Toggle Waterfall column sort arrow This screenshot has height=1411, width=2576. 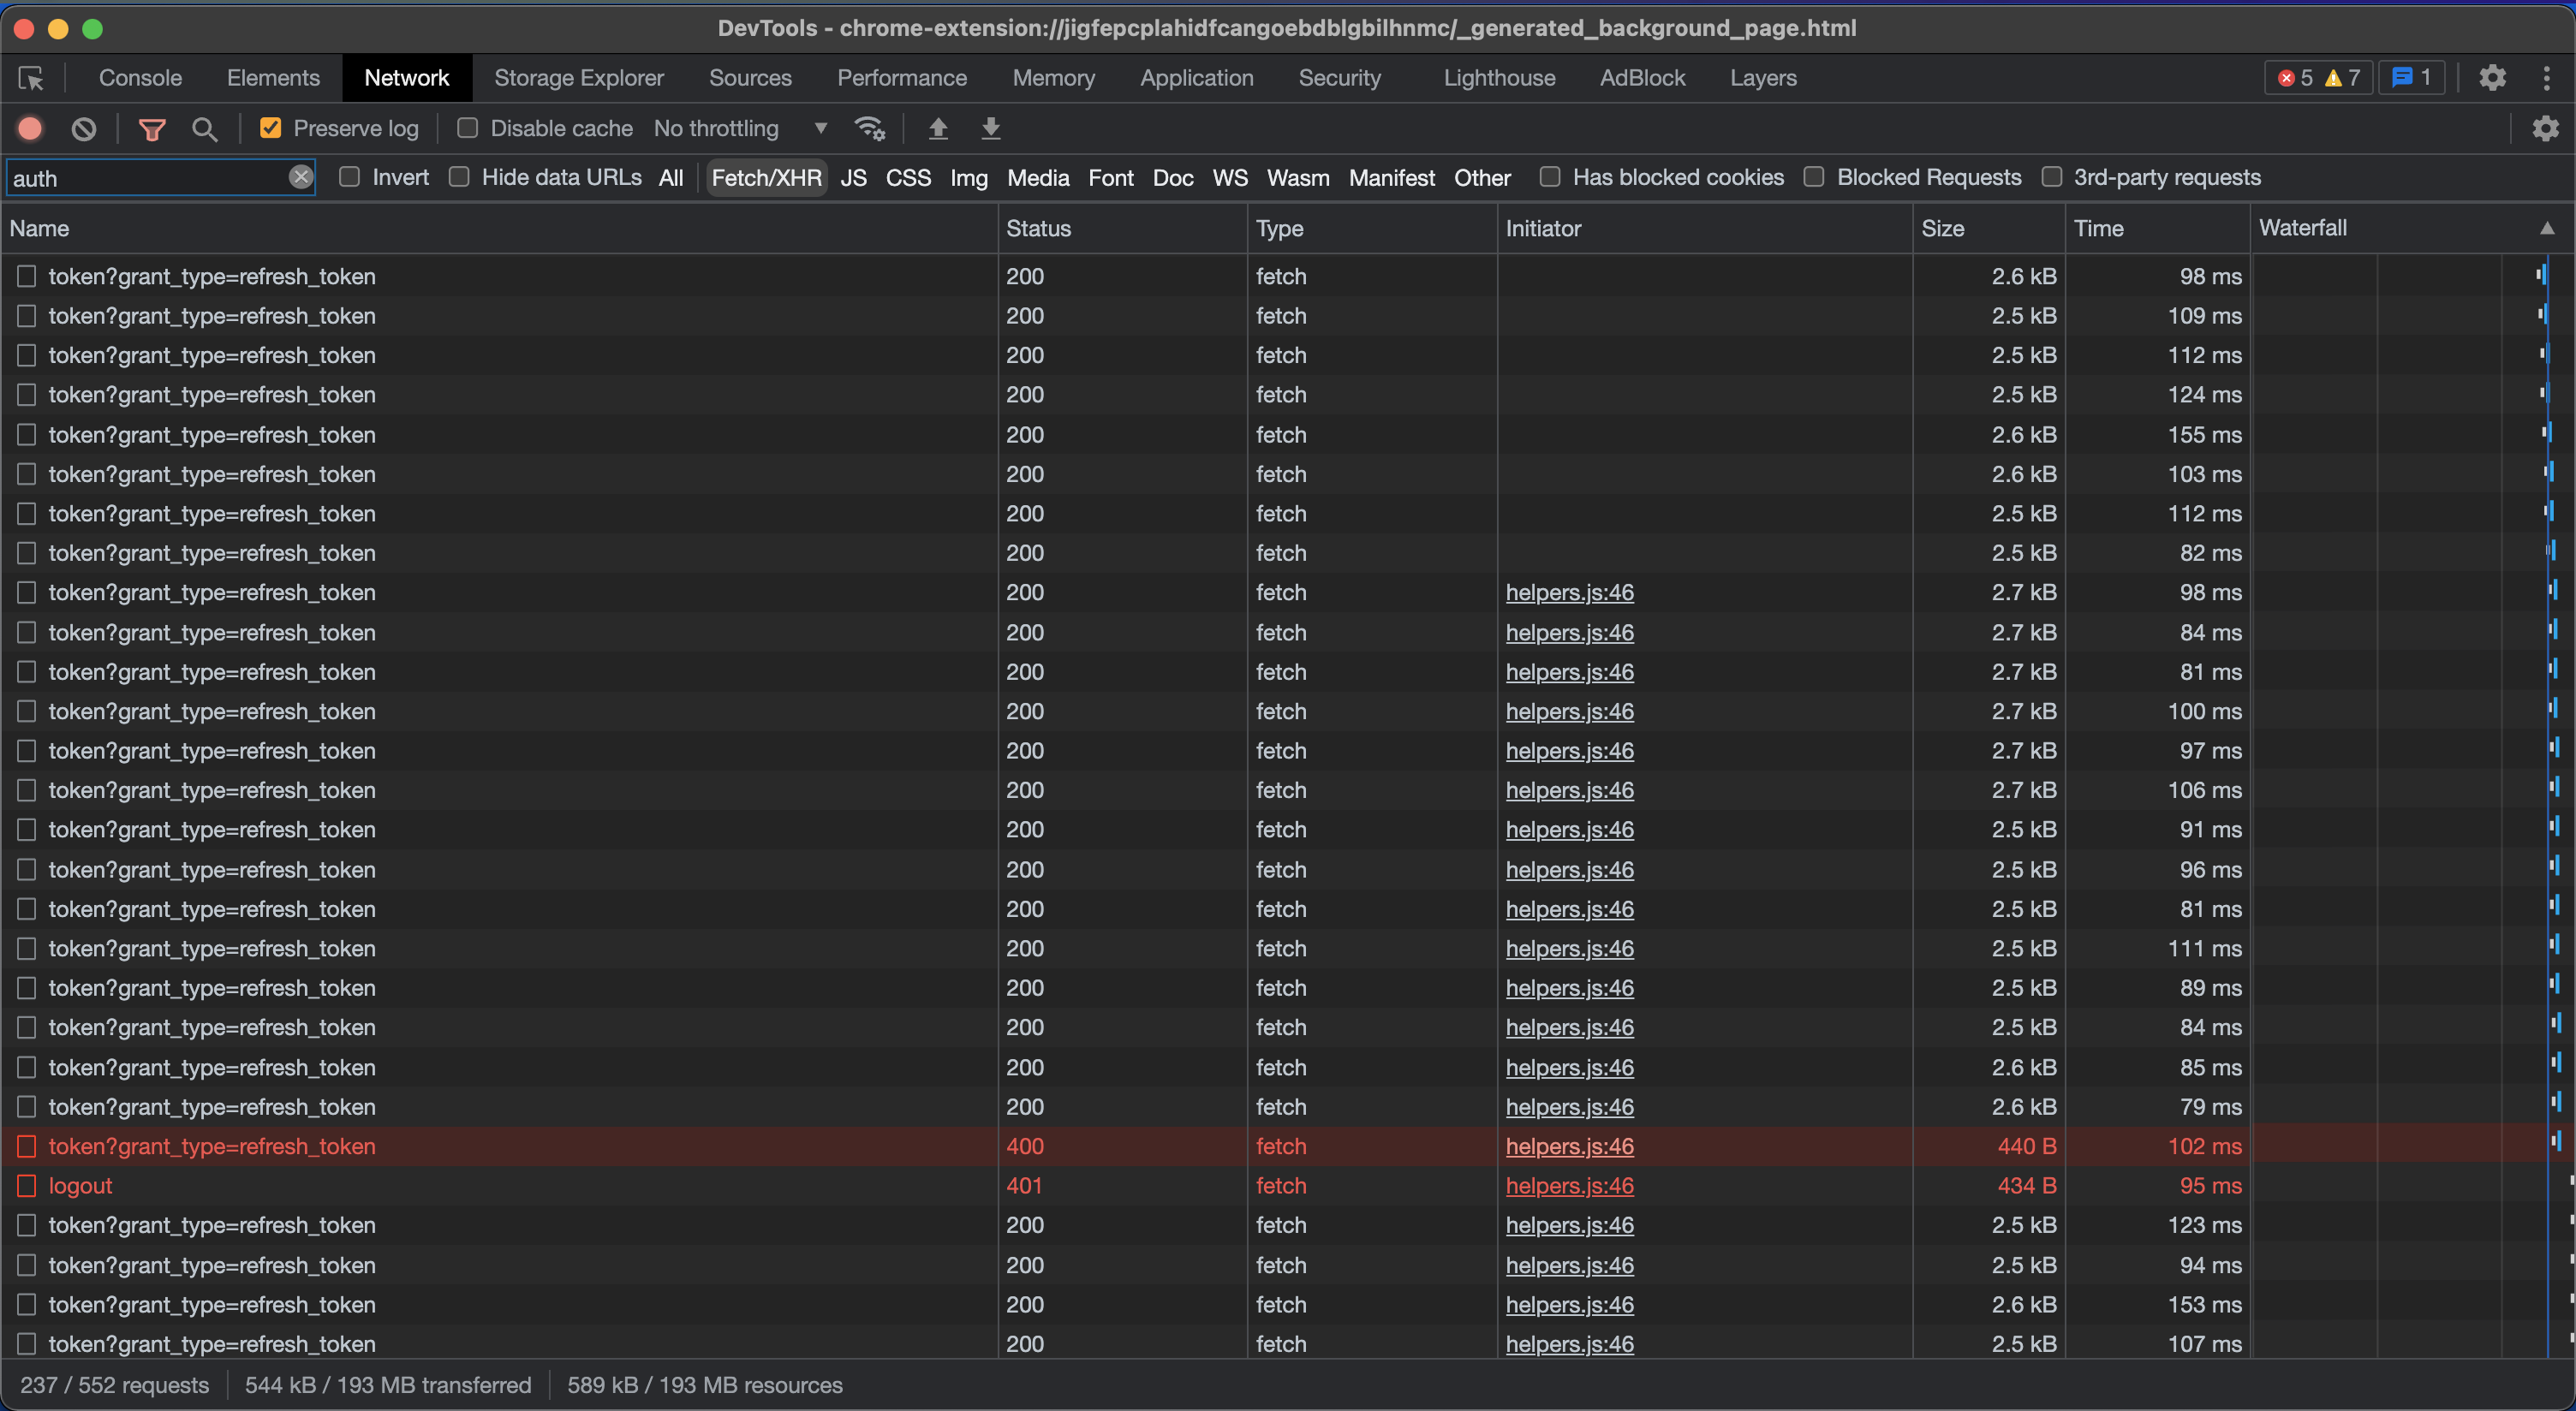2546,228
